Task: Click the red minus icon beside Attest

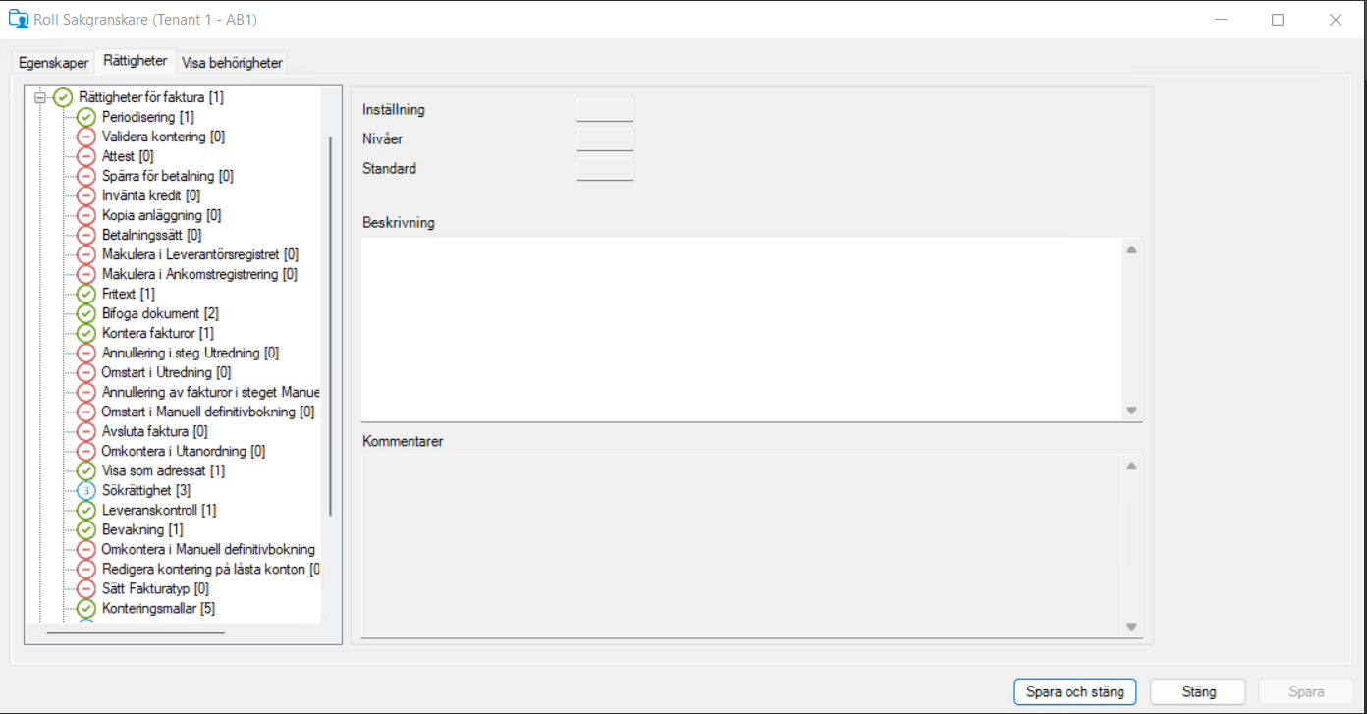Action: pyautogui.click(x=86, y=156)
